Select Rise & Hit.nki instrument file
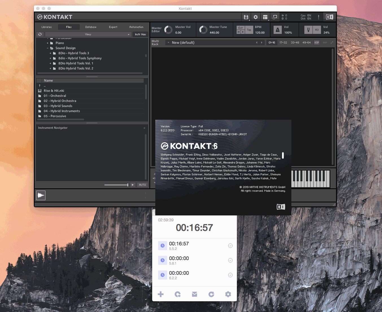The width and height of the screenshot is (382, 312). click(x=90, y=91)
